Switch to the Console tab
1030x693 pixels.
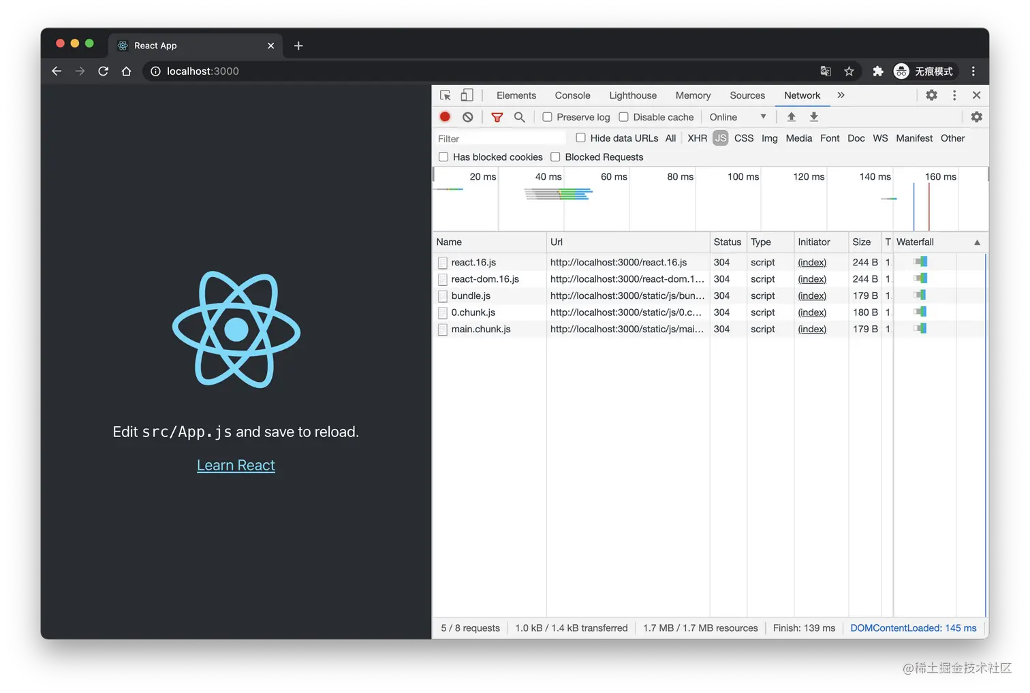[x=572, y=95]
